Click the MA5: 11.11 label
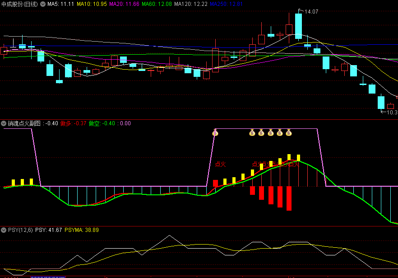 (60, 4)
